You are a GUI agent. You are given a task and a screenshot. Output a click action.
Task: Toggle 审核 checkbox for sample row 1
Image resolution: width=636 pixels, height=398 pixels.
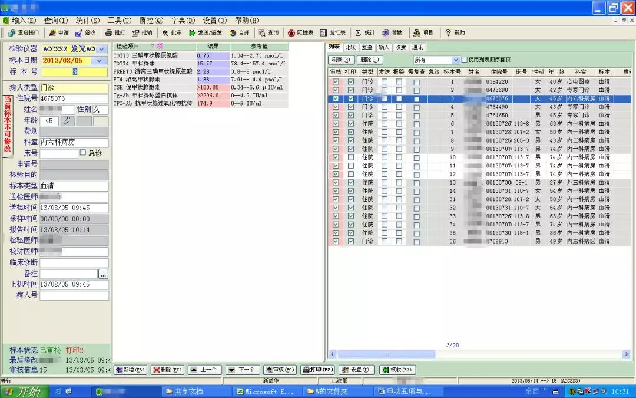tap(336, 81)
